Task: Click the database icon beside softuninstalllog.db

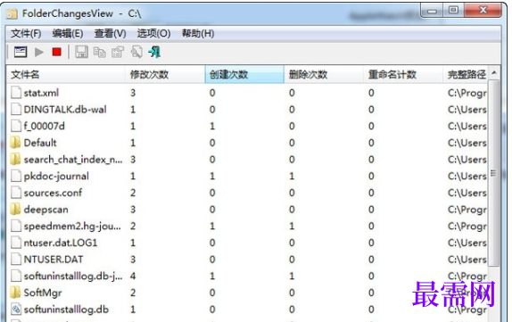Action: pyautogui.click(x=16, y=309)
